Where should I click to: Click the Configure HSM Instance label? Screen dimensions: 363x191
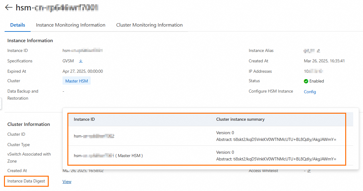270,91
